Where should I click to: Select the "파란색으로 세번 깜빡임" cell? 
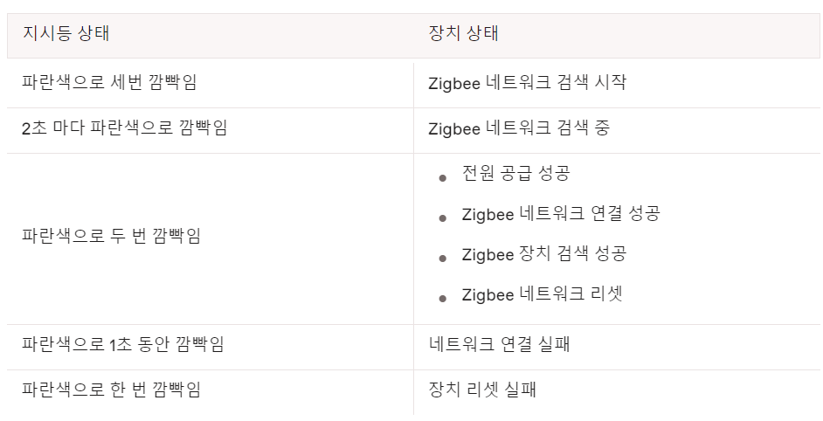[x=109, y=83]
